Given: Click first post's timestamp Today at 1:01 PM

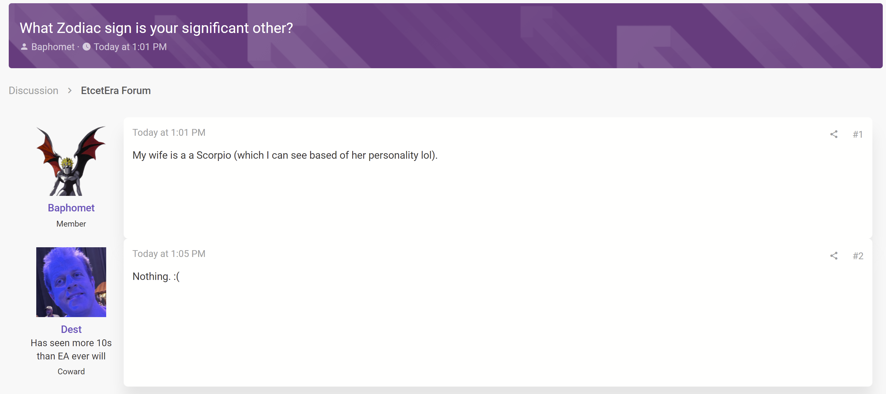Looking at the screenshot, I should coord(169,133).
